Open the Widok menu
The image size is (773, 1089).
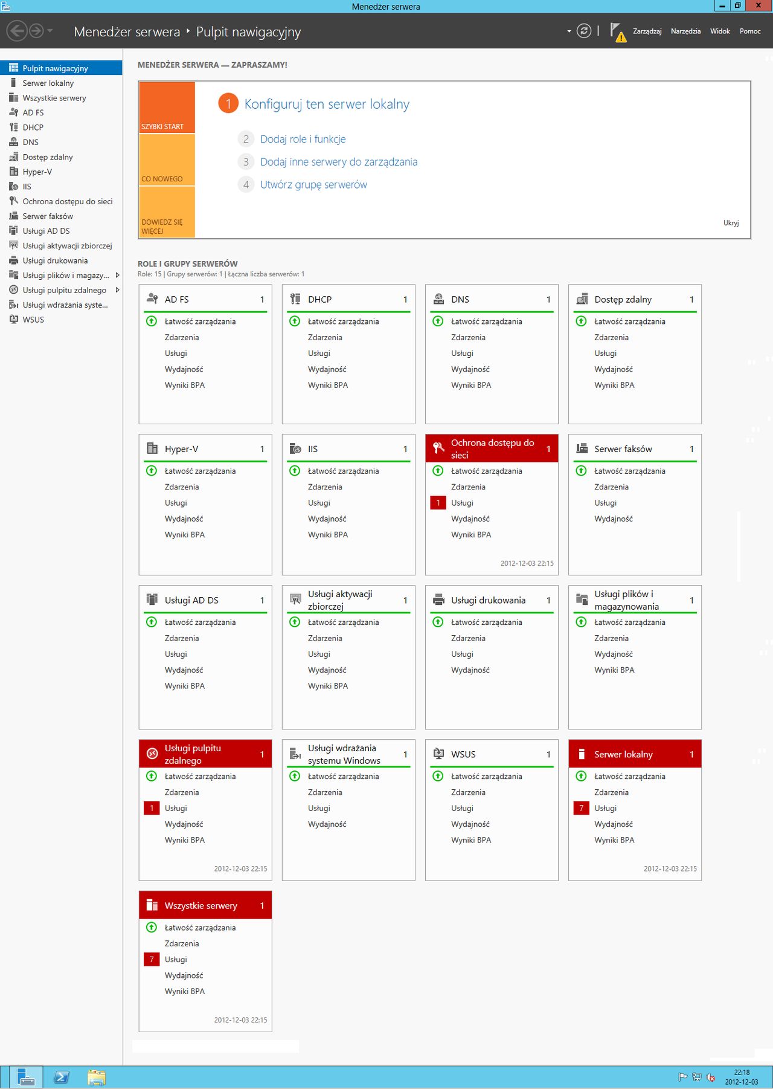720,31
